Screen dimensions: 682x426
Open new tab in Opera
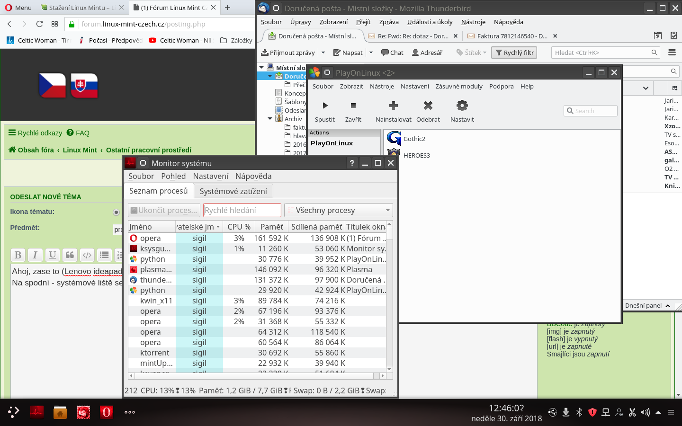point(227,8)
